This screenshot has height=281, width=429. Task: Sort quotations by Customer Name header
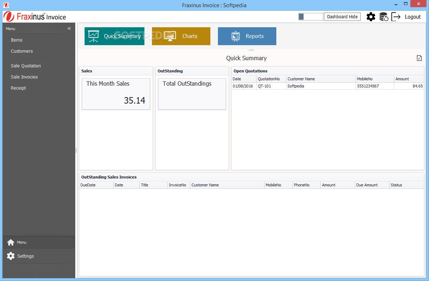click(x=321, y=79)
